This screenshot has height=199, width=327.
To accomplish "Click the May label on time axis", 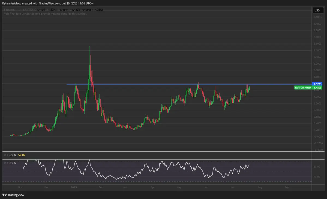I will click(x=179, y=187).
